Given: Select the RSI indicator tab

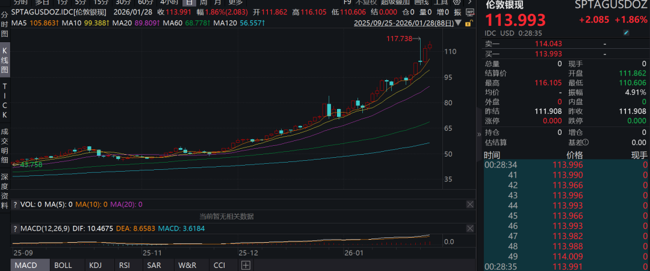Looking at the screenshot, I should (125, 265).
